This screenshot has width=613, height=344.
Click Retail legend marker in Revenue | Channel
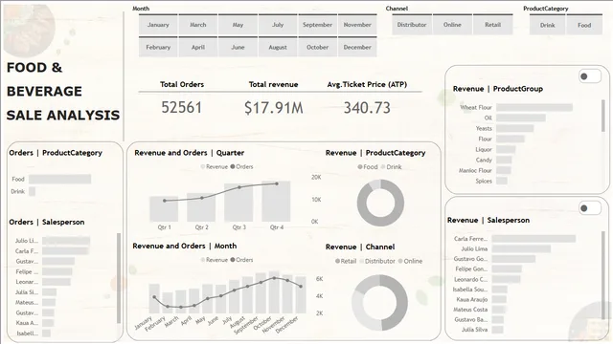(337, 261)
